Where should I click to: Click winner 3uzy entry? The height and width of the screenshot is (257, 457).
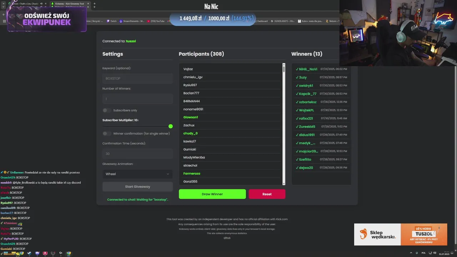(321, 77)
